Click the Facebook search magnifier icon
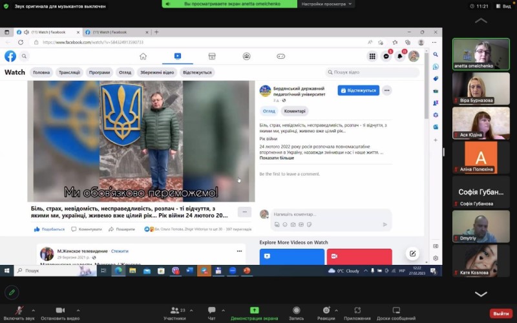 pyautogui.click(x=24, y=56)
